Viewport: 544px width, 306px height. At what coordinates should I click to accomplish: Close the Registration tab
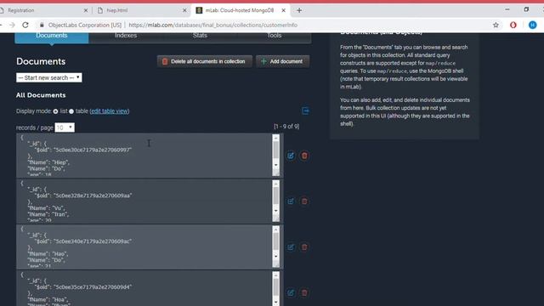coord(86,10)
